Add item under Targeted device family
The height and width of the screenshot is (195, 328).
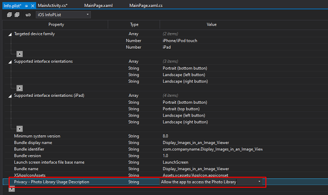click(x=19, y=54)
